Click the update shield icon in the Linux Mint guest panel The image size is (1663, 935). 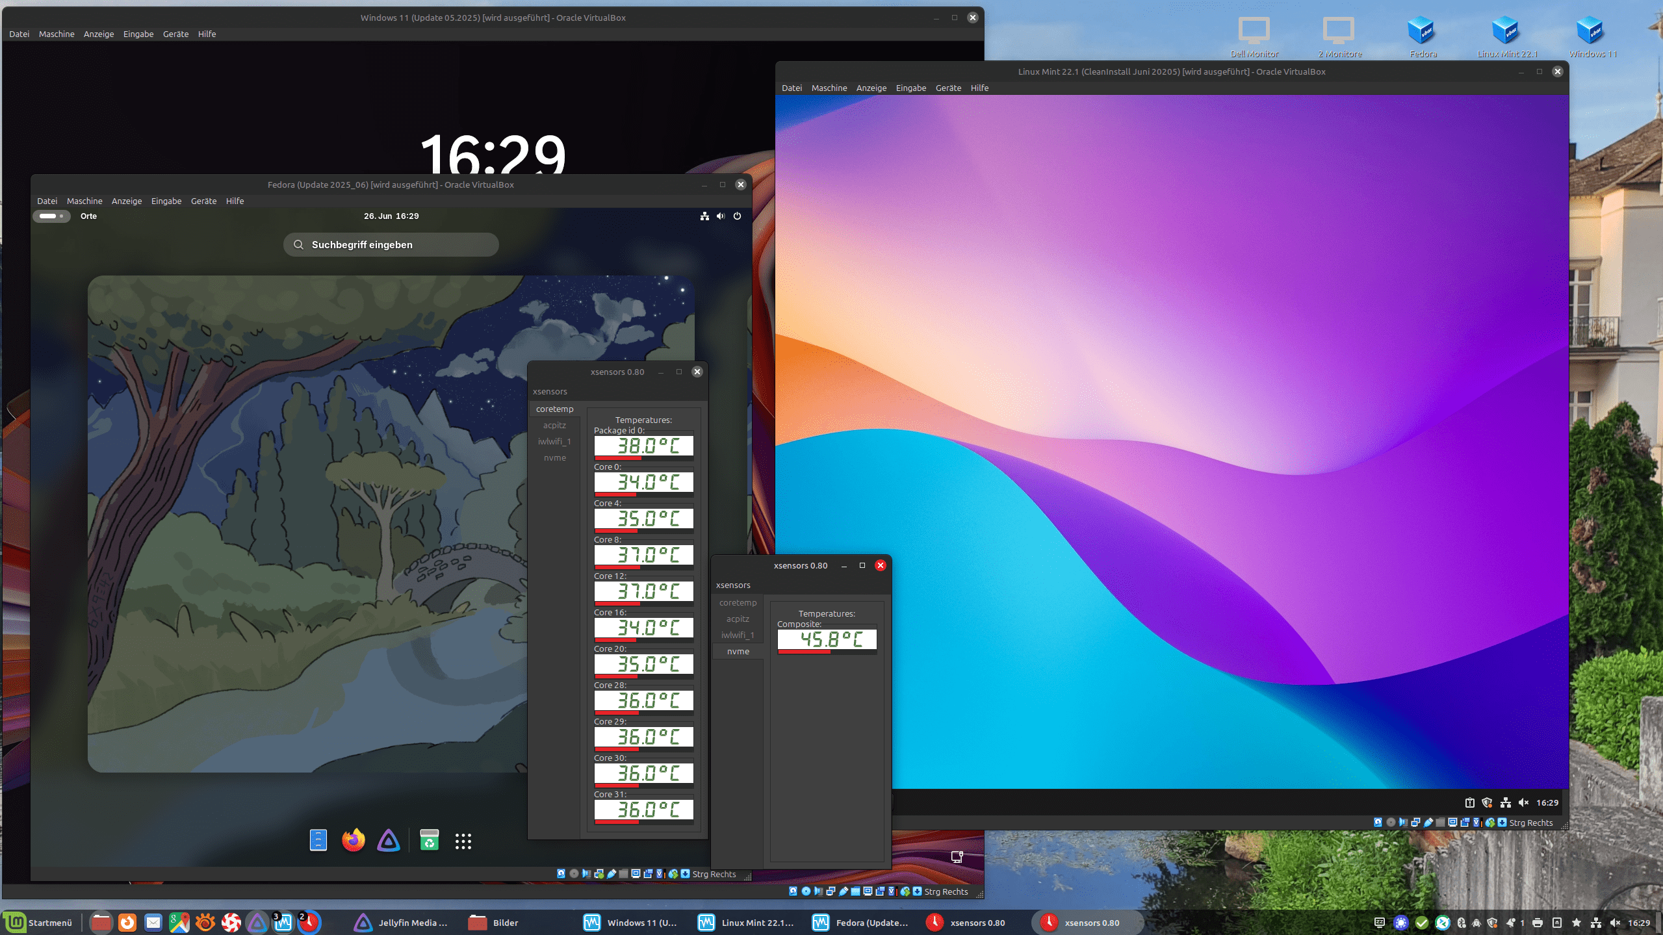(1487, 802)
